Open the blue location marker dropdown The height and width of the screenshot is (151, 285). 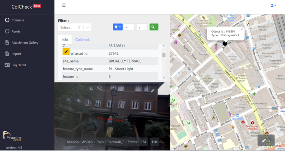click(118, 27)
